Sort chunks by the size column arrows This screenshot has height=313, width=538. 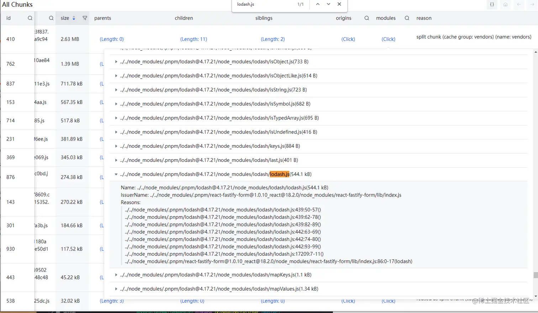pos(74,18)
